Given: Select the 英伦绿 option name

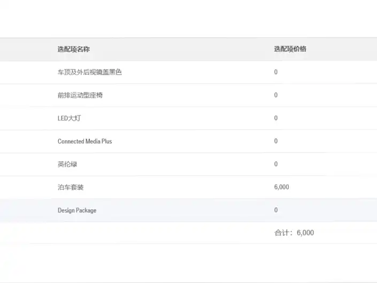Looking at the screenshot, I should click(x=67, y=164).
